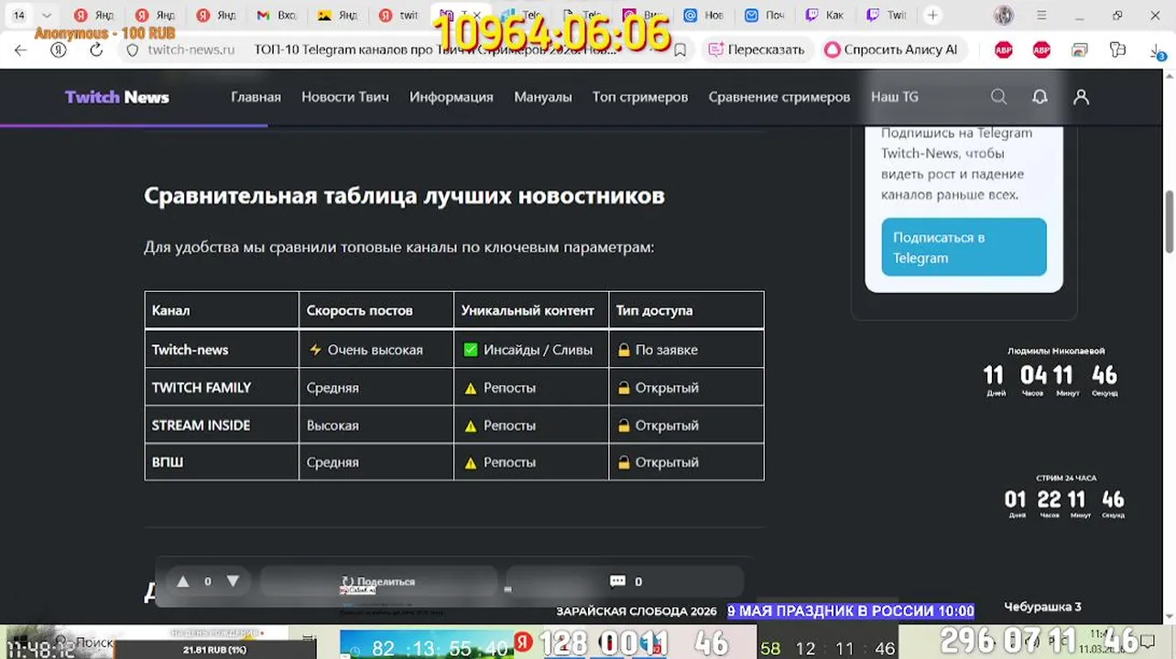
Task: Click the По заявке cell
Action: 686,350
